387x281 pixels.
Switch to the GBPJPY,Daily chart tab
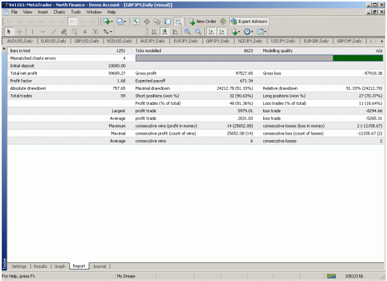[218, 41]
